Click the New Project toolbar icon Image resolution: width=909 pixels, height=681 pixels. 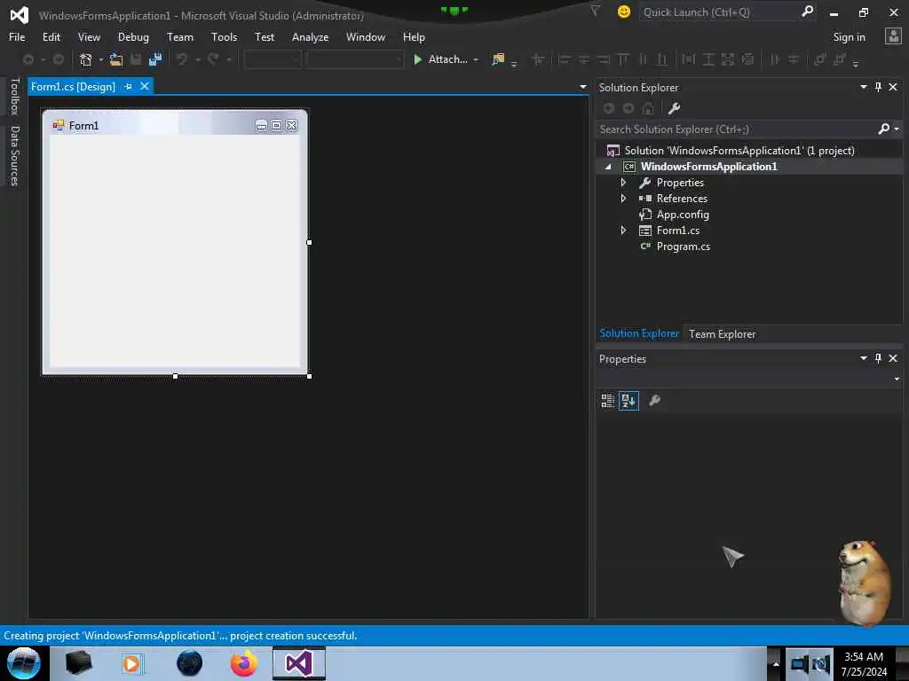[x=86, y=59]
